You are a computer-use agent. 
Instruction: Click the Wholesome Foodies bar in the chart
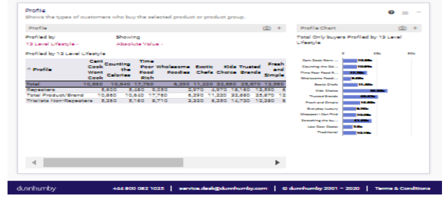347,78
